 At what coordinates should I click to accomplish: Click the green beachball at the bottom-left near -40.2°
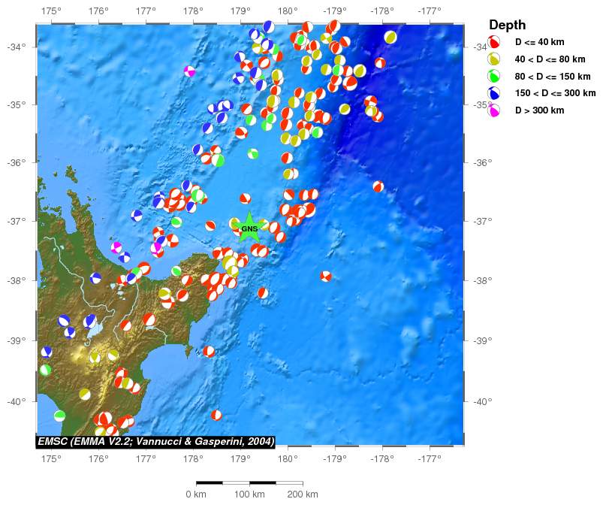tap(59, 416)
